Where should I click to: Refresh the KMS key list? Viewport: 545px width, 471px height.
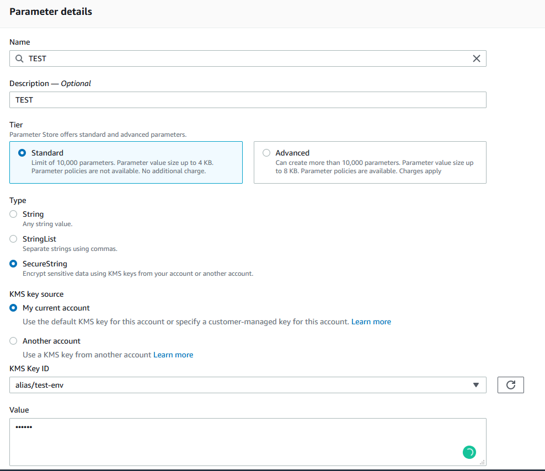point(510,385)
